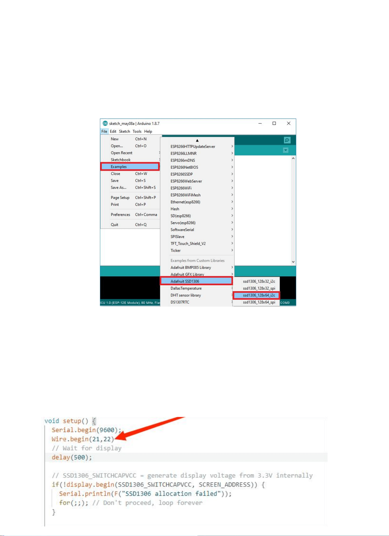Open ssd1306_128x32_i2c example
Screen dimensions: 389x536
click(x=256, y=281)
